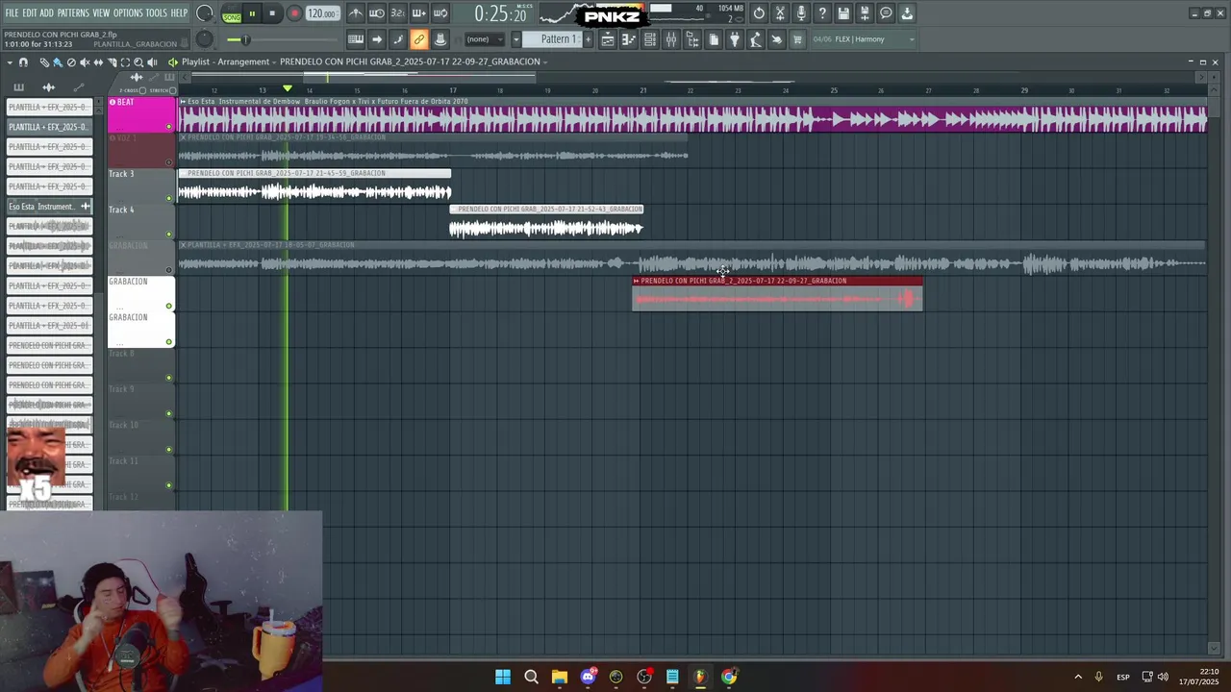
Task: Adjust the main volume knob
Action: pos(205,13)
